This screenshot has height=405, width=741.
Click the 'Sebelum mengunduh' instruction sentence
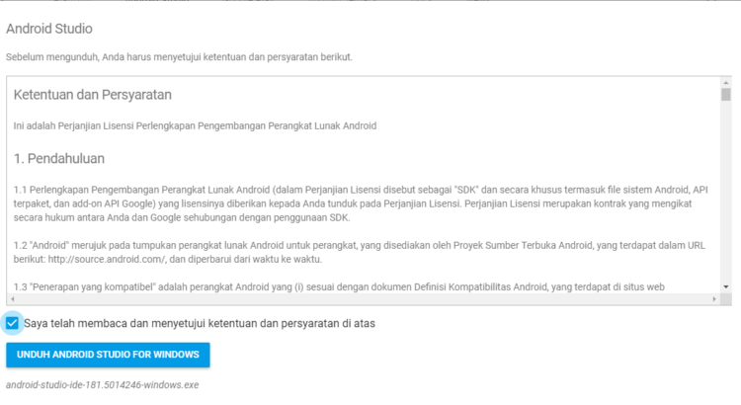(x=178, y=57)
